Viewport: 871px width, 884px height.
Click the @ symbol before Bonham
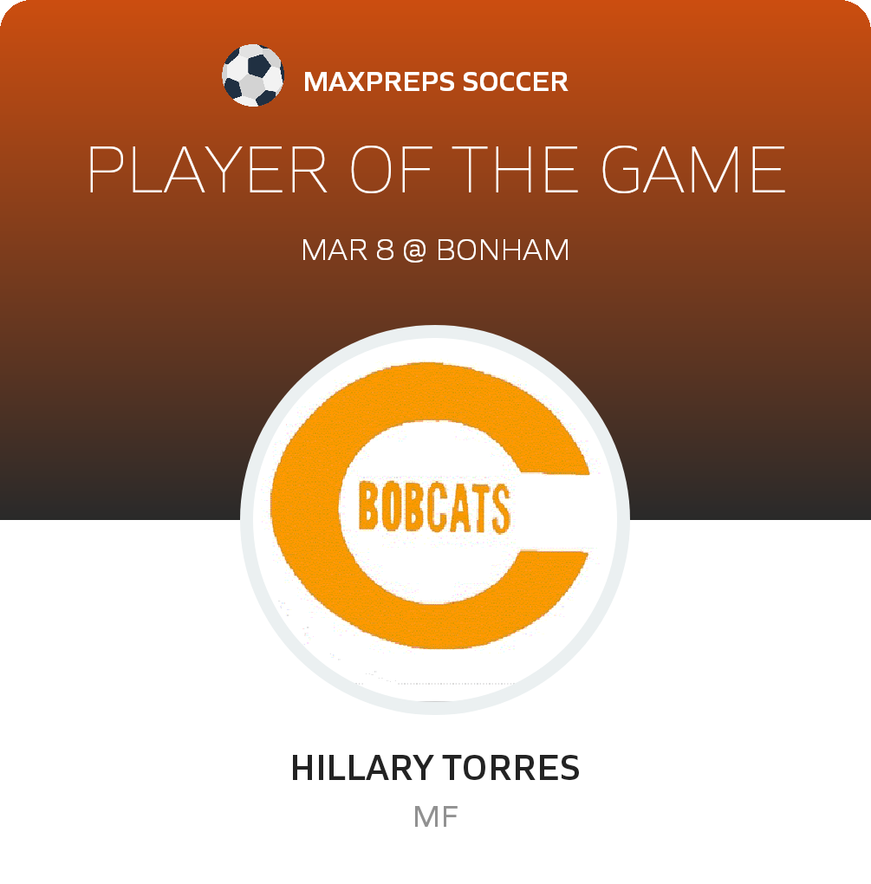(415, 250)
